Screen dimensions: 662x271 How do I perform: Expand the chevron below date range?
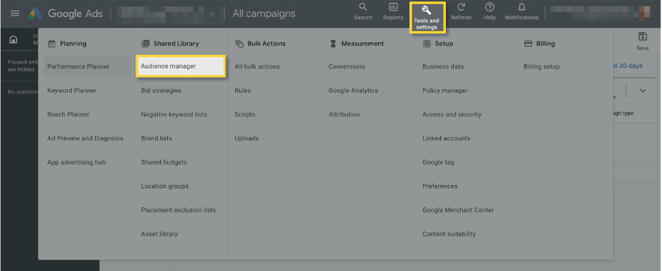tap(642, 91)
